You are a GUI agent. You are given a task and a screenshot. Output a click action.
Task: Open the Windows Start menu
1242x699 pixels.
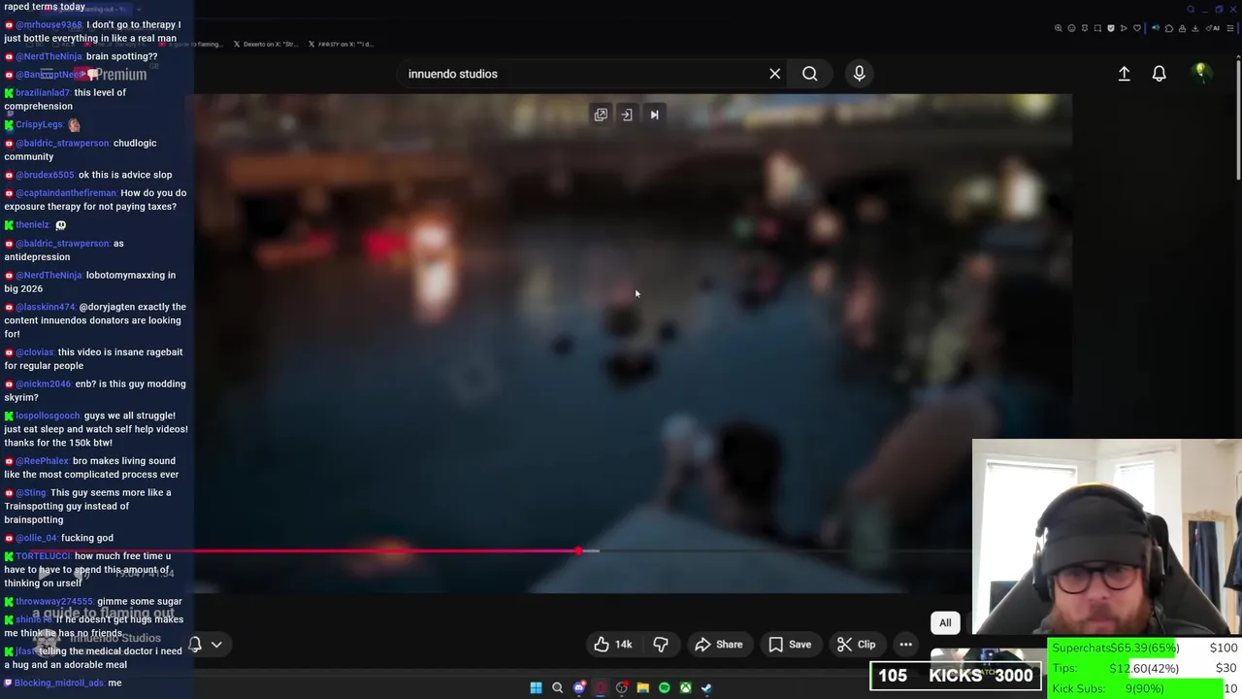[x=536, y=687]
